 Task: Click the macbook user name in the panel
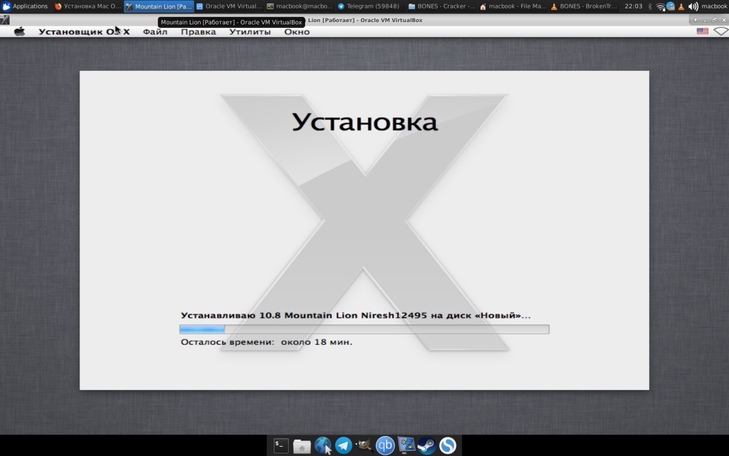click(714, 6)
